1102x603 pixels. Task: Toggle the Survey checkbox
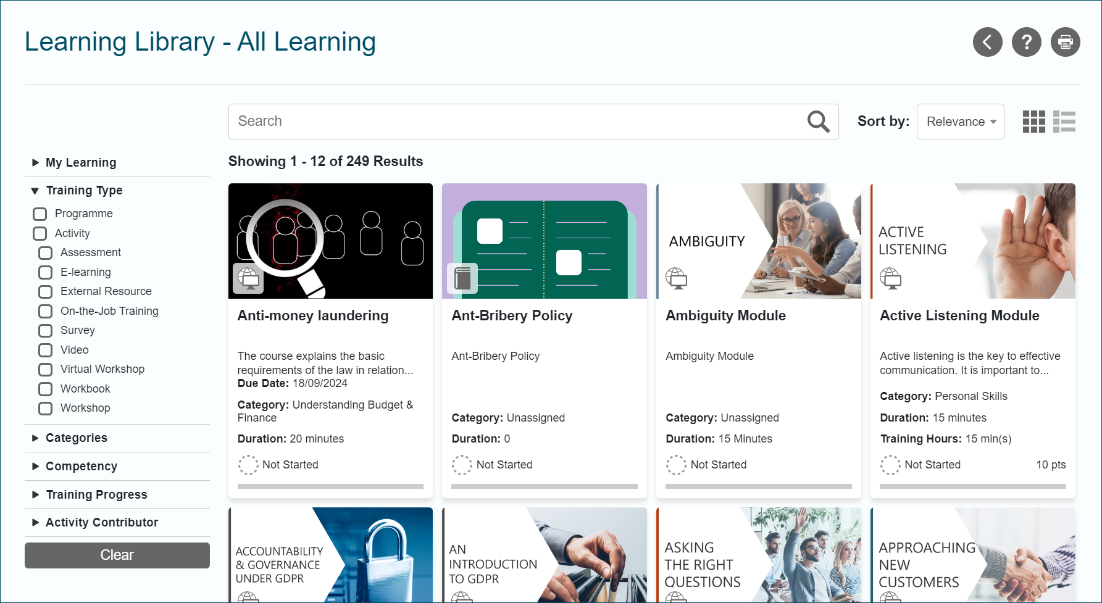point(46,331)
